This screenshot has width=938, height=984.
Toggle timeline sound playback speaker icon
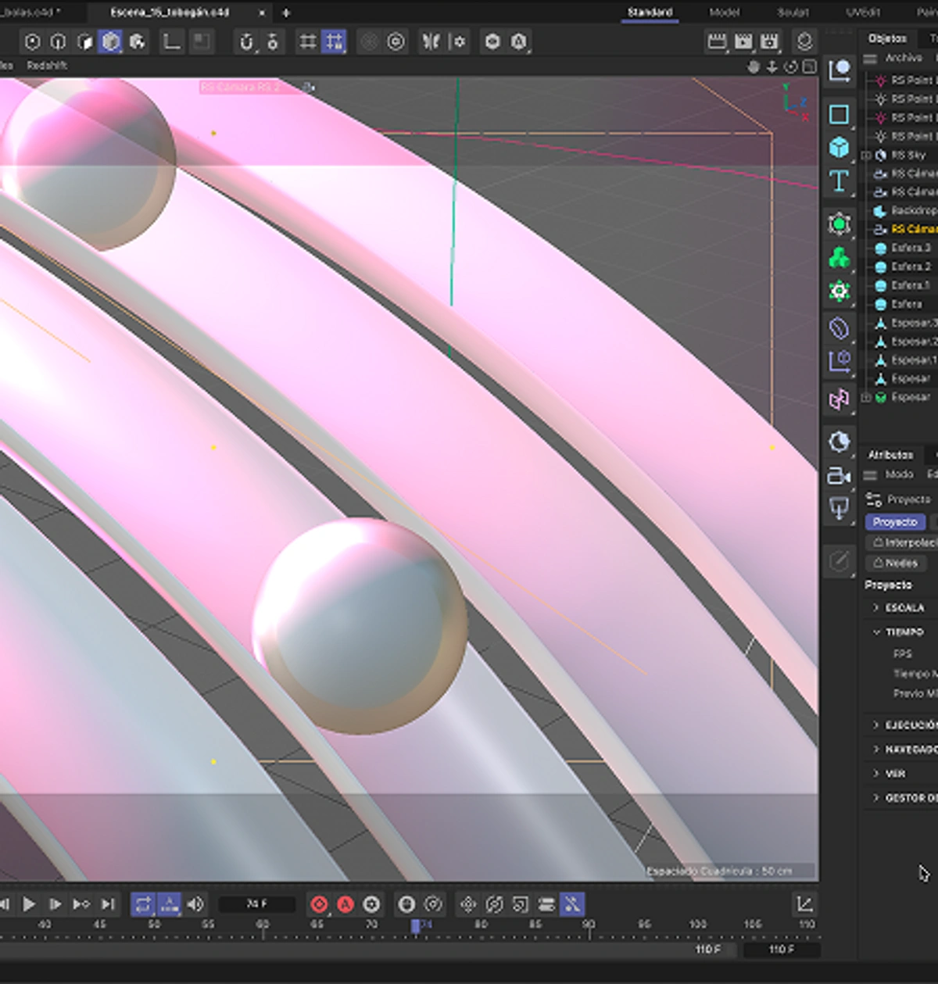pyautogui.click(x=195, y=904)
